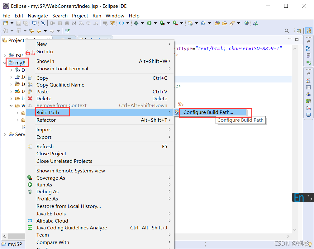This screenshot has width=314, height=249.
Task: Click Refresh in the context menu
Action: (100, 147)
